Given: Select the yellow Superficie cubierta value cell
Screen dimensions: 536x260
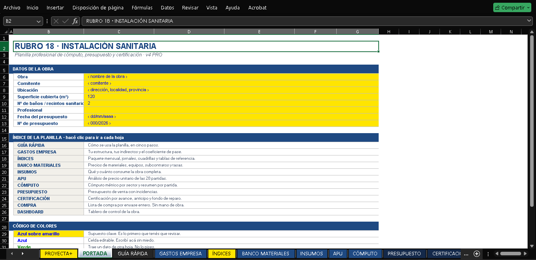Looking at the screenshot, I should click(231, 97).
